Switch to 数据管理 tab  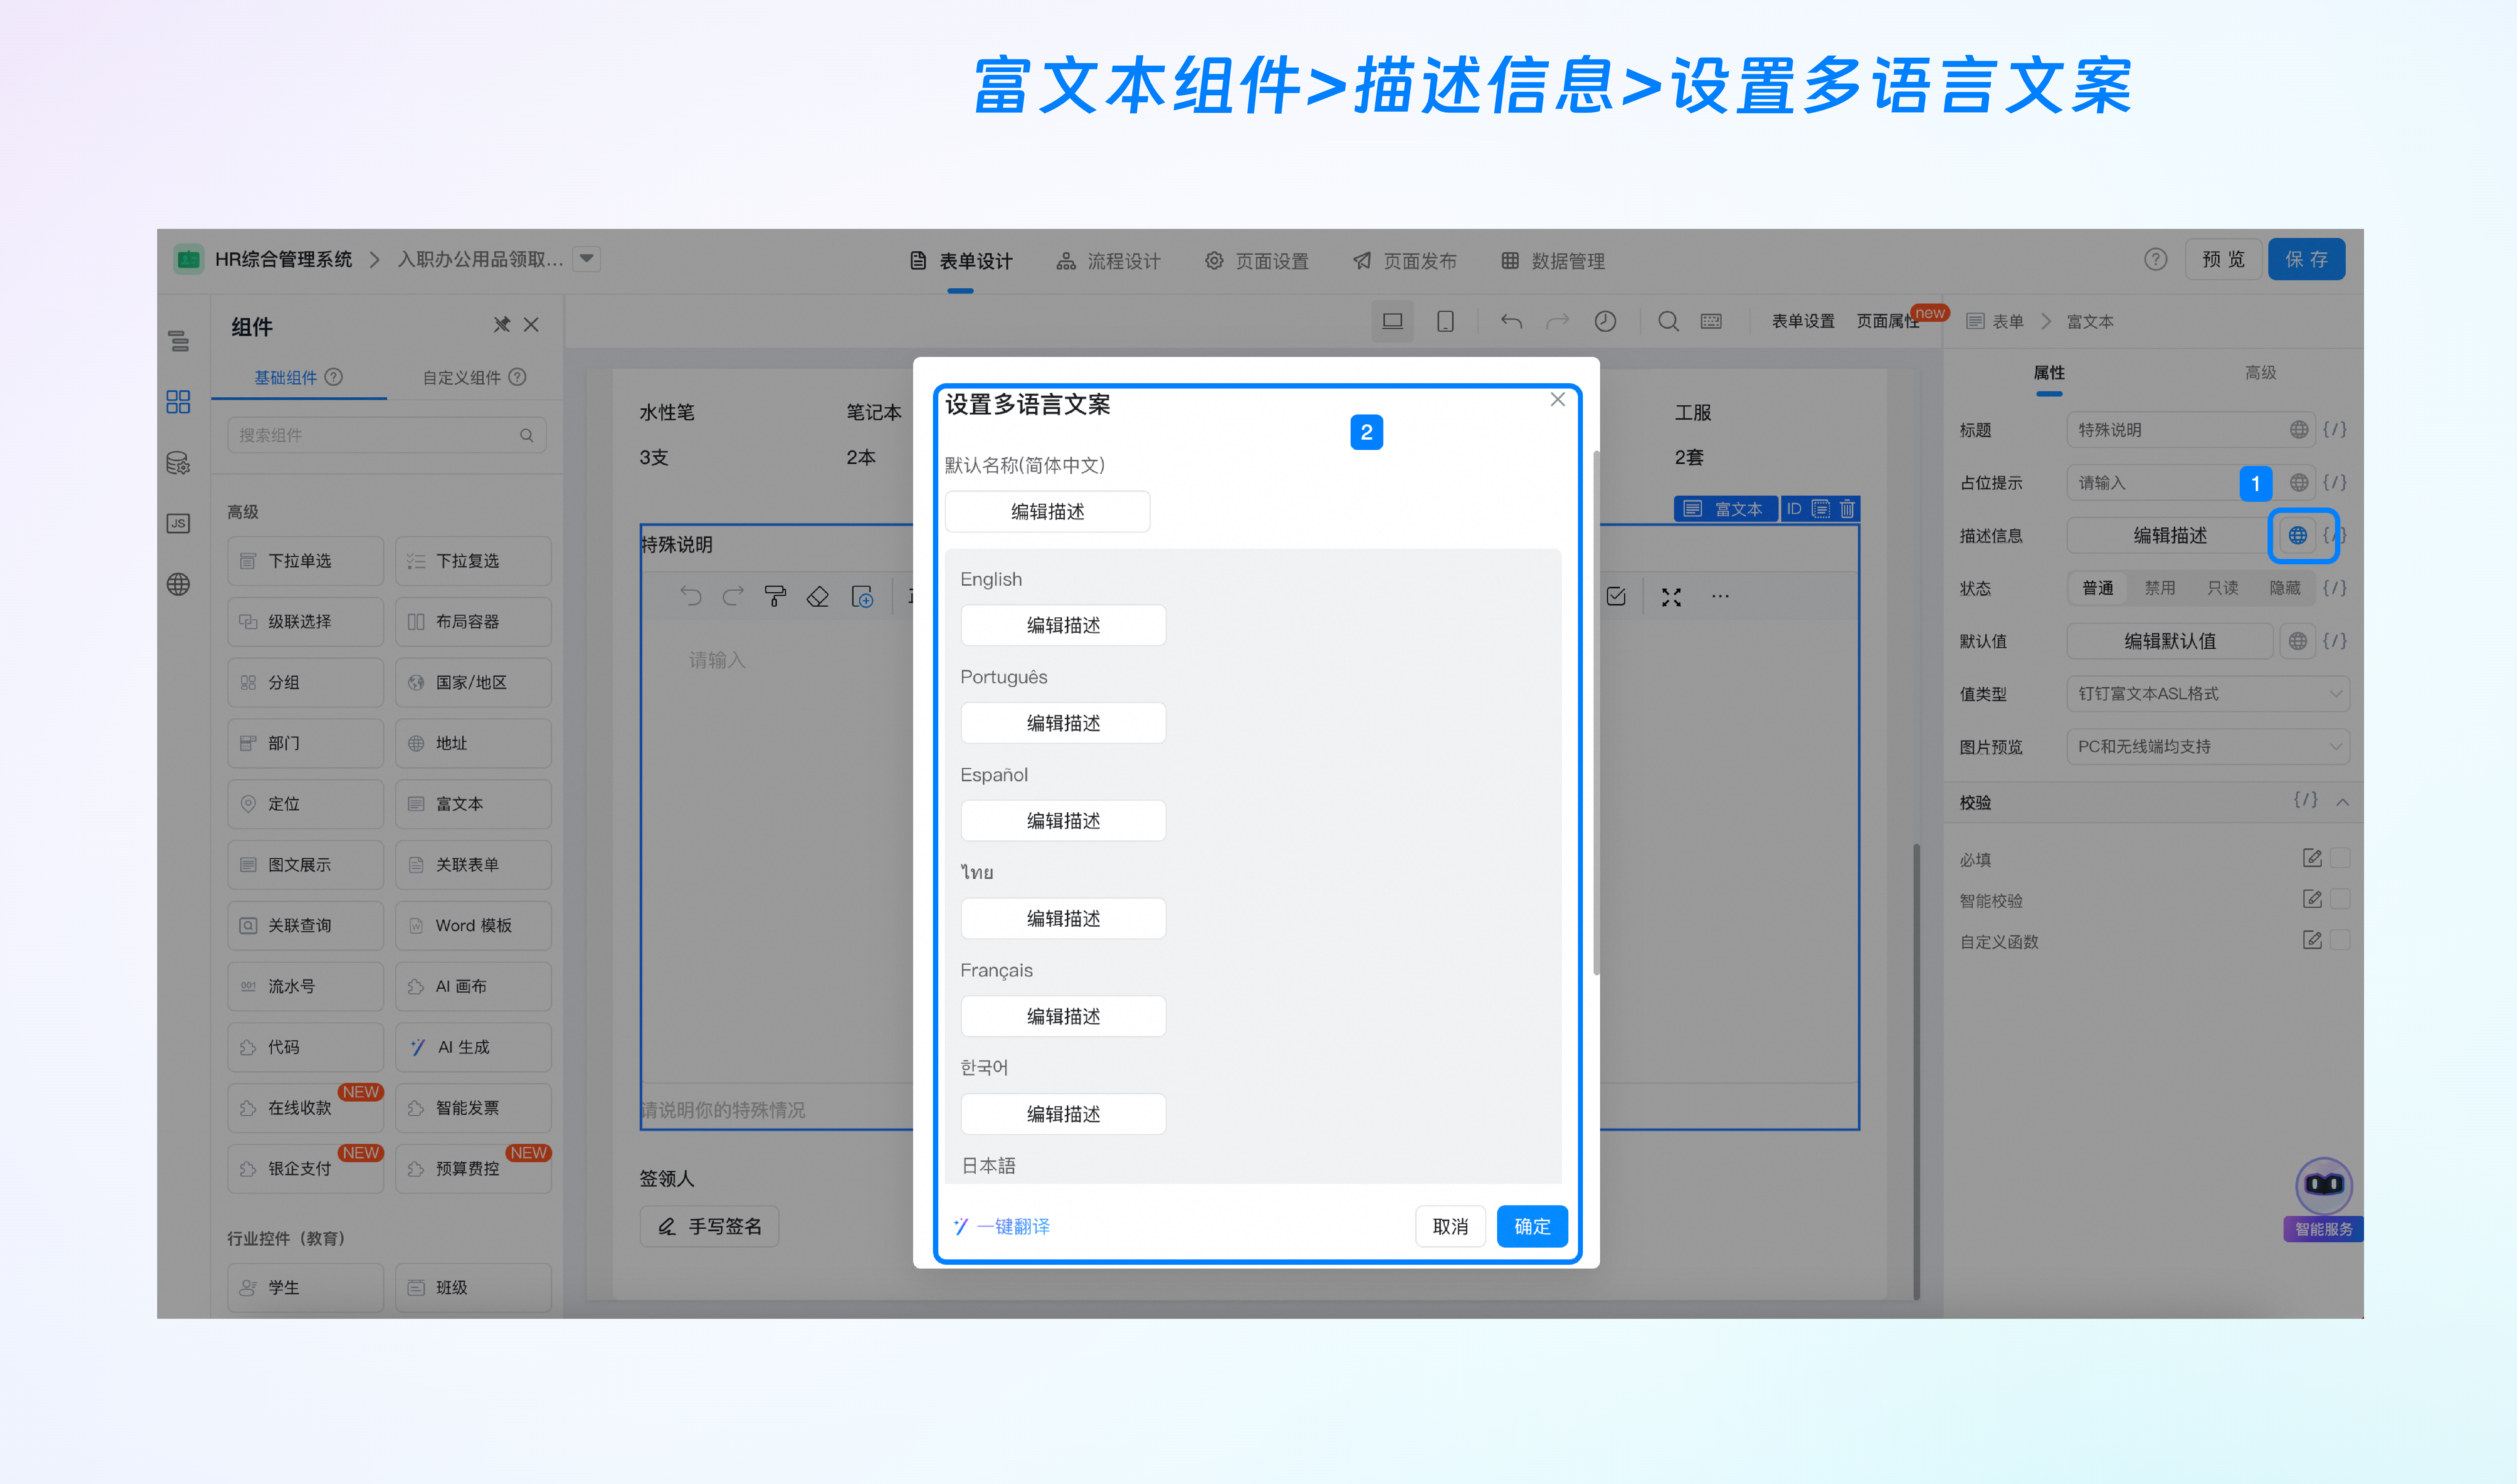pos(1553,261)
